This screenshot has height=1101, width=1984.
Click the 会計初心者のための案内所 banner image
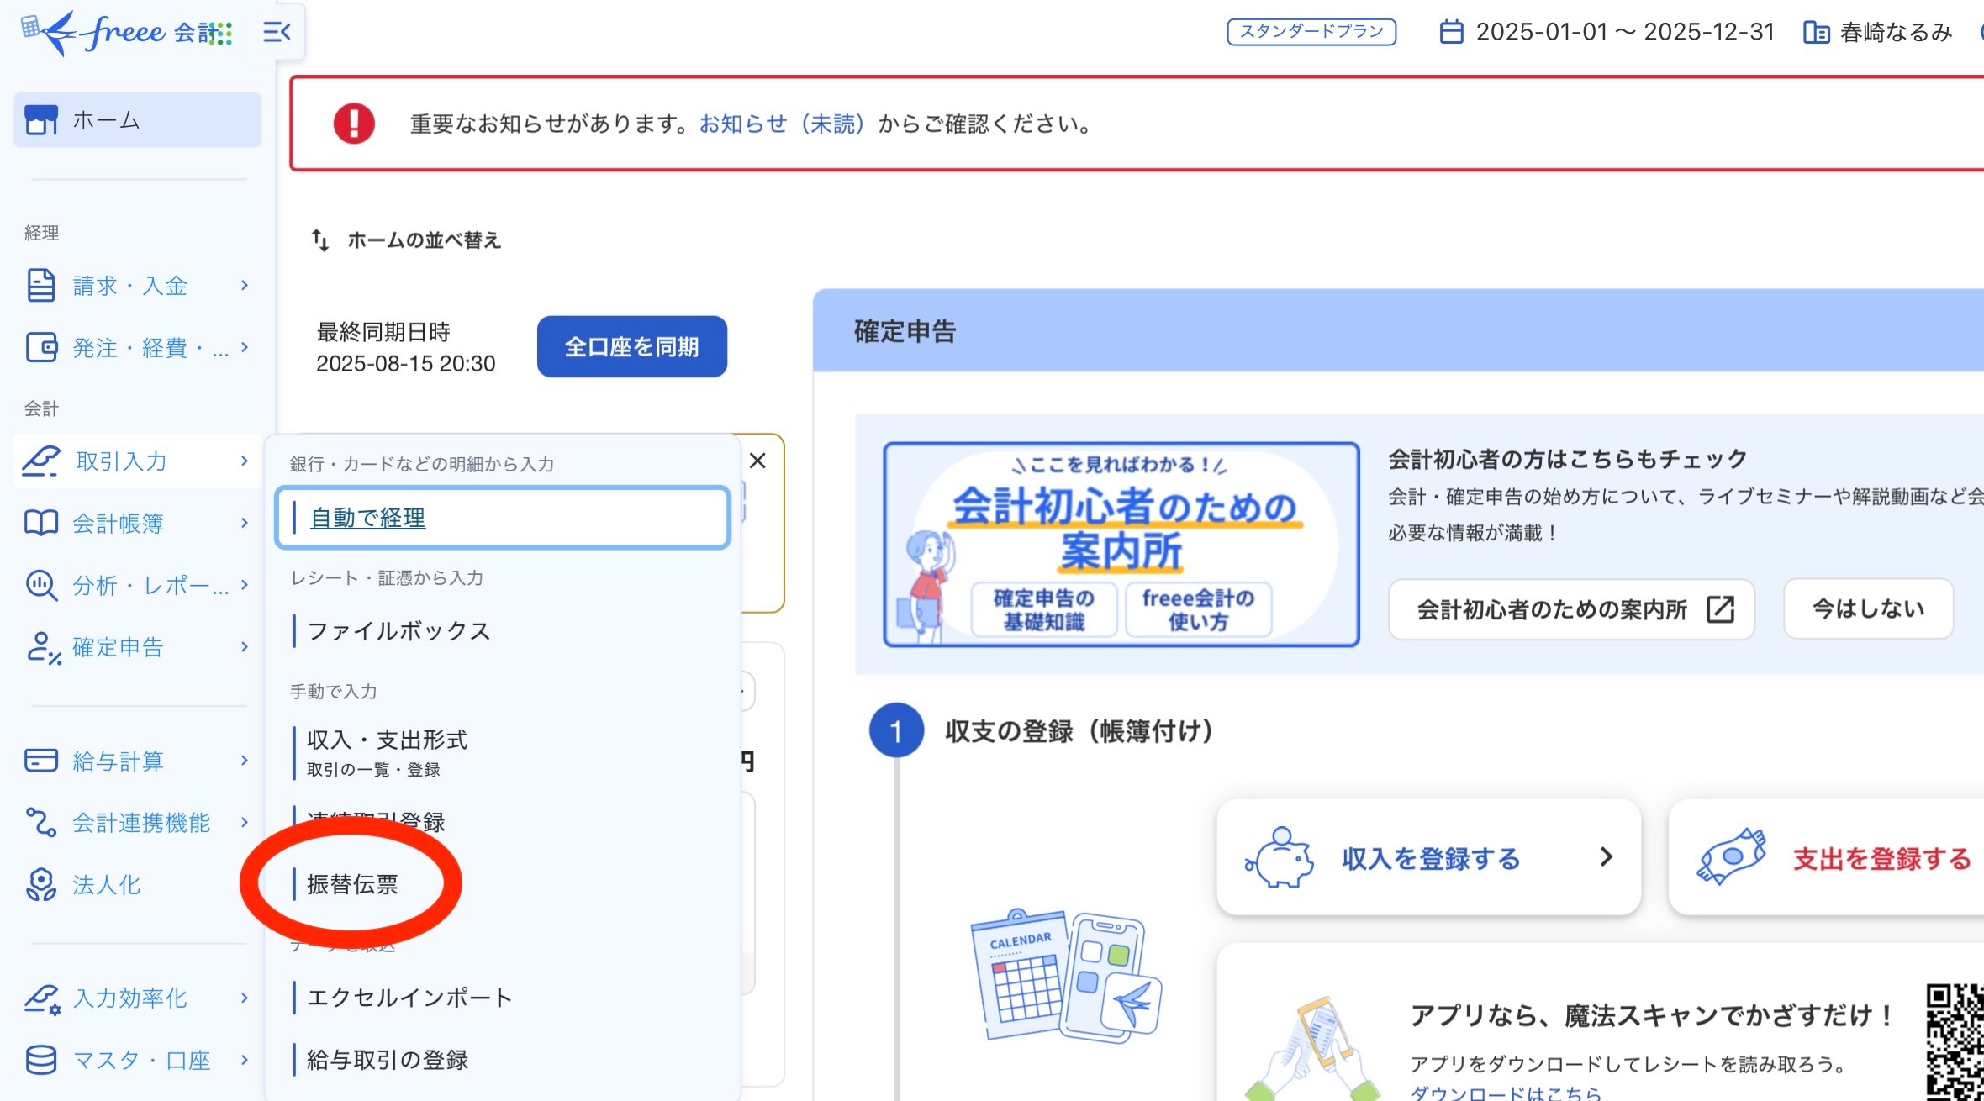[x=1121, y=544]
